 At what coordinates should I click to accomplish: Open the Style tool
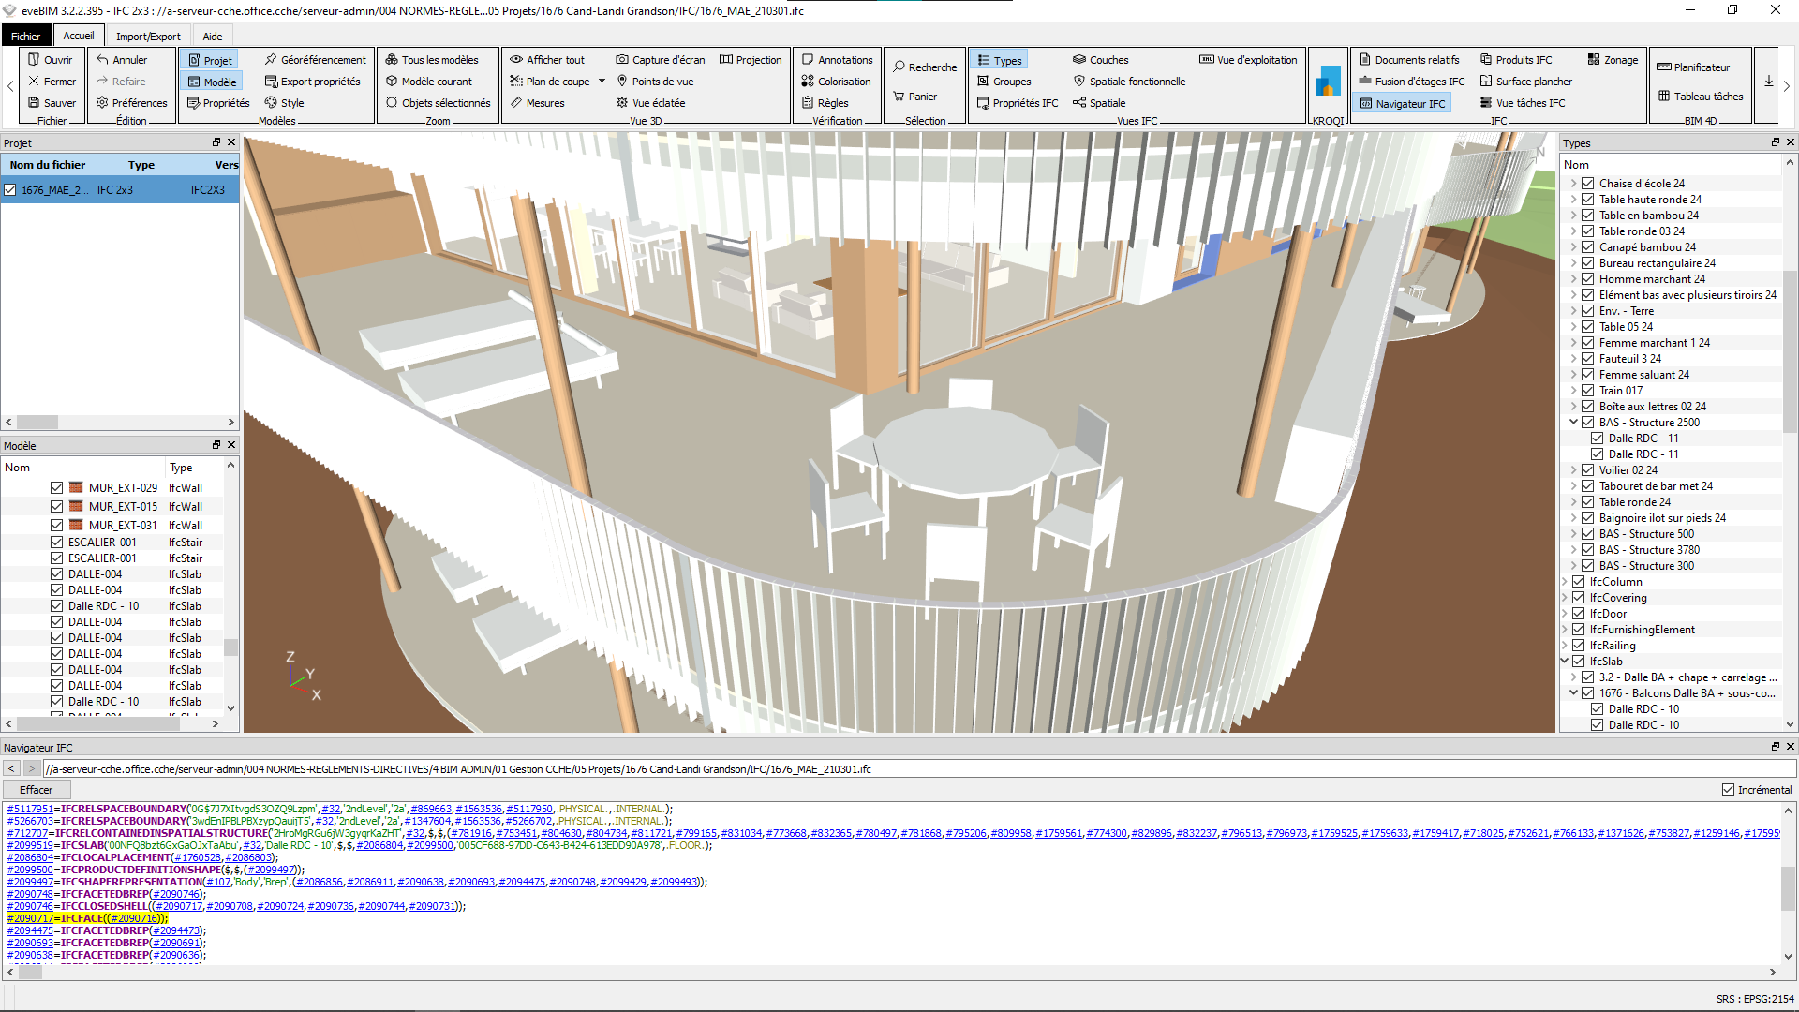coord(284,103)
